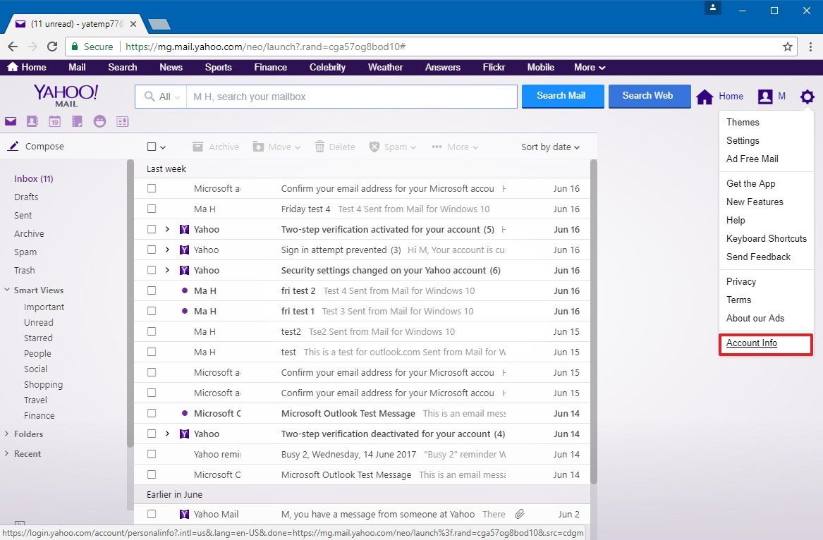
Task: Open the Inbox (11) folder
Action: (x=34, y=178)
